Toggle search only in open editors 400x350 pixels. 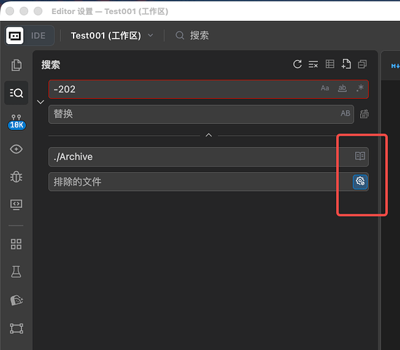tap(360, 156)
